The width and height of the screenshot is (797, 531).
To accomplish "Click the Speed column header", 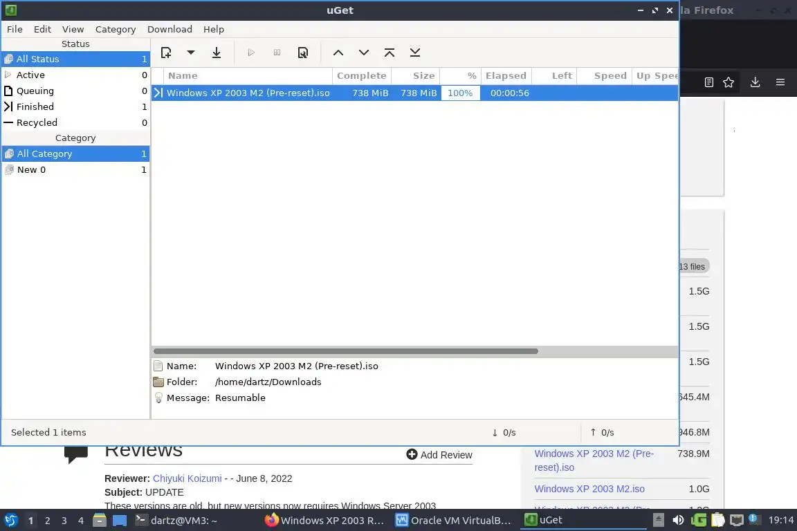I will coord(605,76).
